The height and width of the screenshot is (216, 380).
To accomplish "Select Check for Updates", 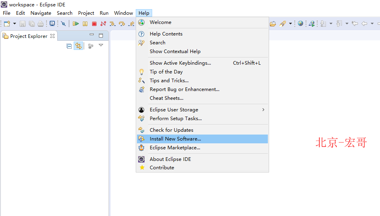I will pyautogui.click(x=202, y=130).
